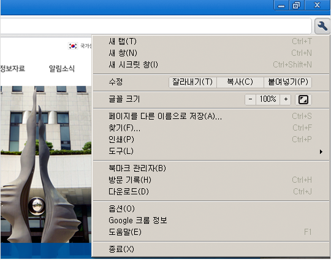
Task: Expand the 도구(L) submenu arrow
Action: (x=321, y=151)
